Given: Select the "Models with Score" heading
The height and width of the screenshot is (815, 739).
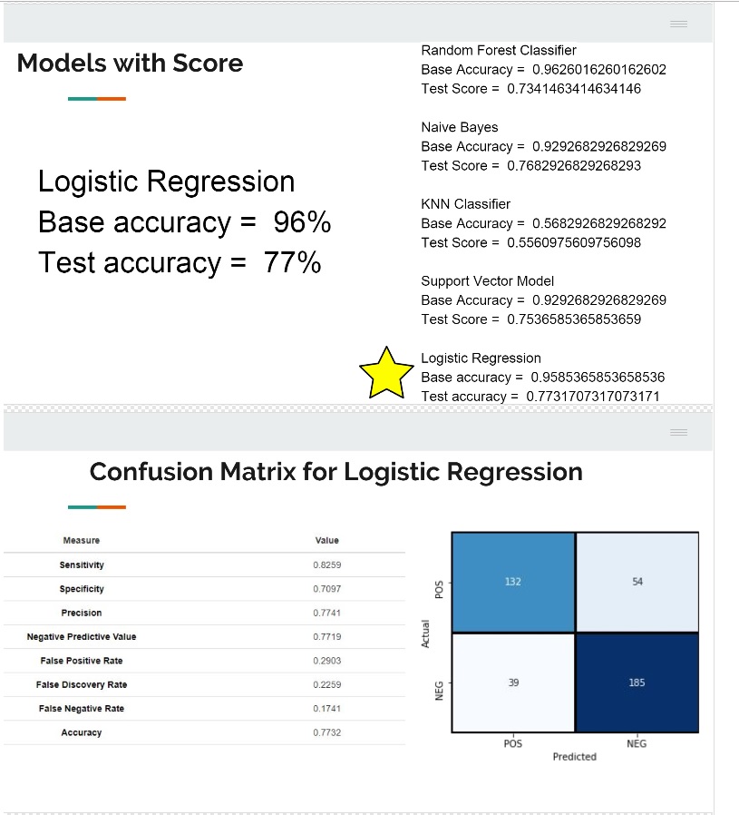Looking at the screenshot, I should (130, 64).
